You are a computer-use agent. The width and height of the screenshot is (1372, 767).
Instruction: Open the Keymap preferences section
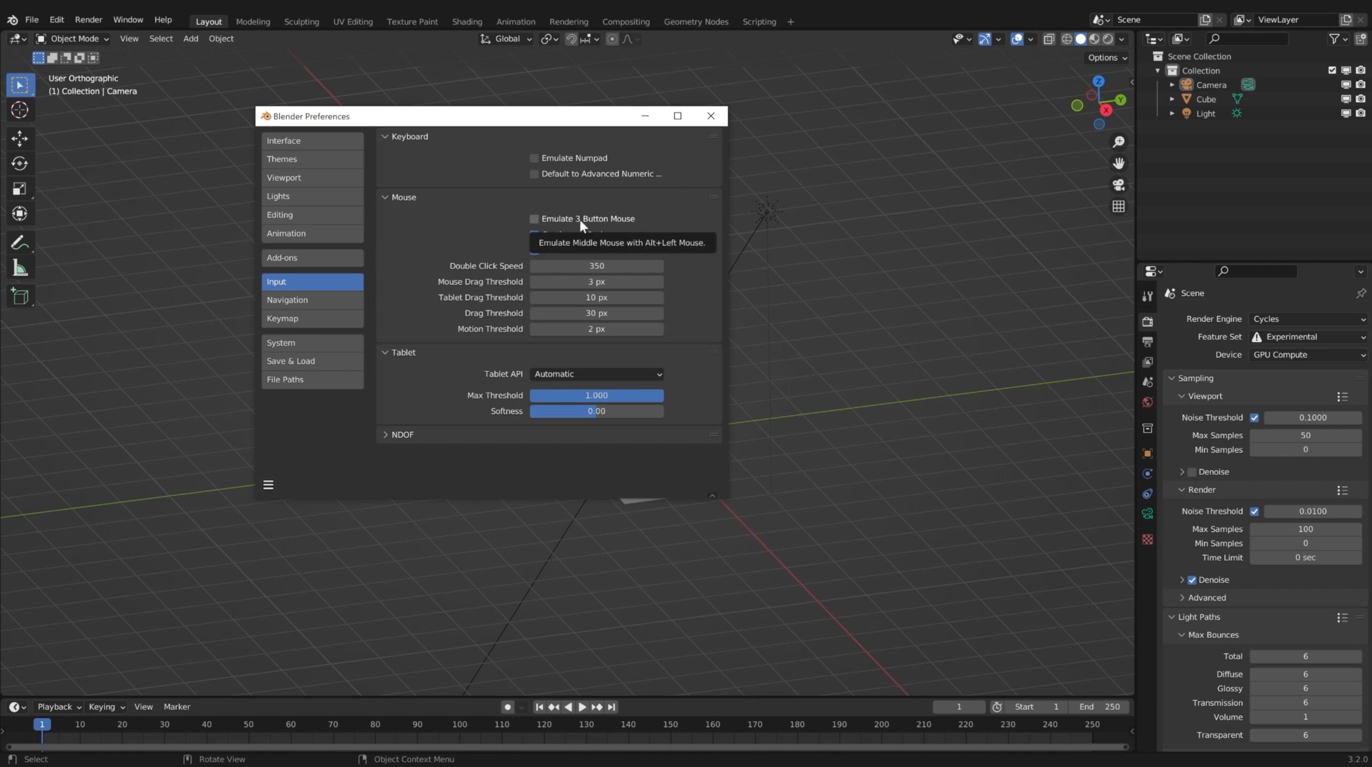(312, 319)
